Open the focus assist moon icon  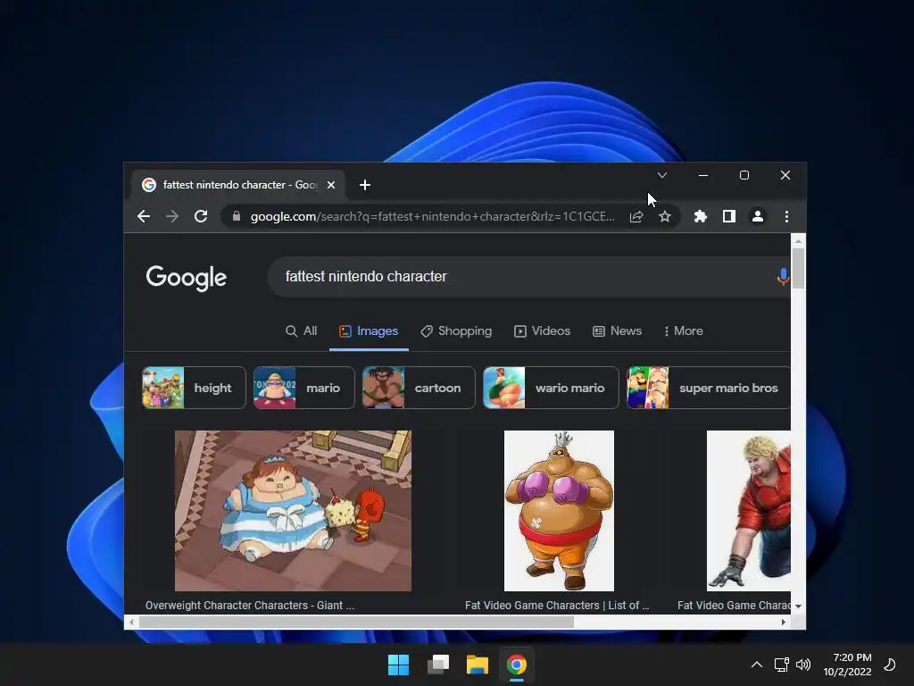click(890, 665)
